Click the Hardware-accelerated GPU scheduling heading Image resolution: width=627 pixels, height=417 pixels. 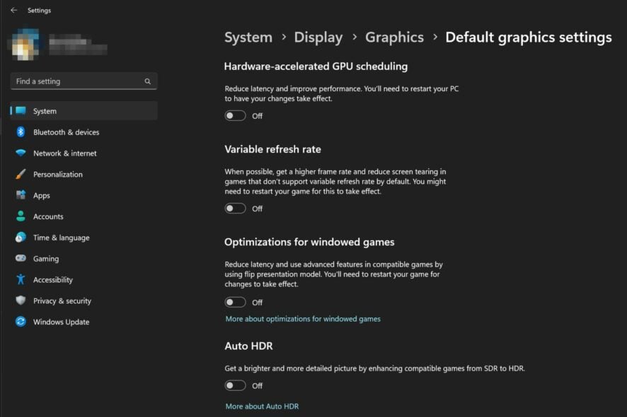(x=316, y=66)
